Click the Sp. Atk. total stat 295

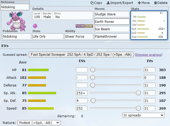(x=162, y=93)
